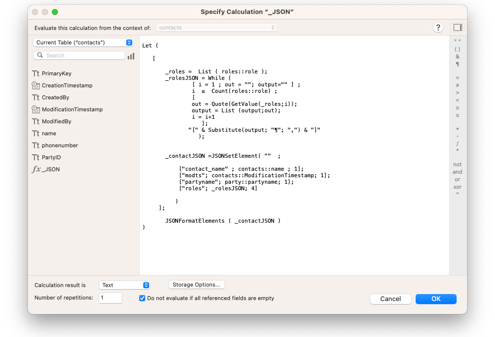Insert greater-than-or-equal ≥ operator
This screenshot has width=495, height=337.
pos(458,108)
